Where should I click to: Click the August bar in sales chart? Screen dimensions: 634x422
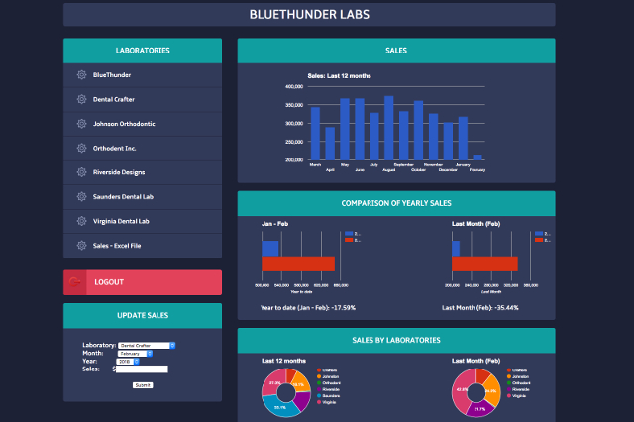coord(389,128)
